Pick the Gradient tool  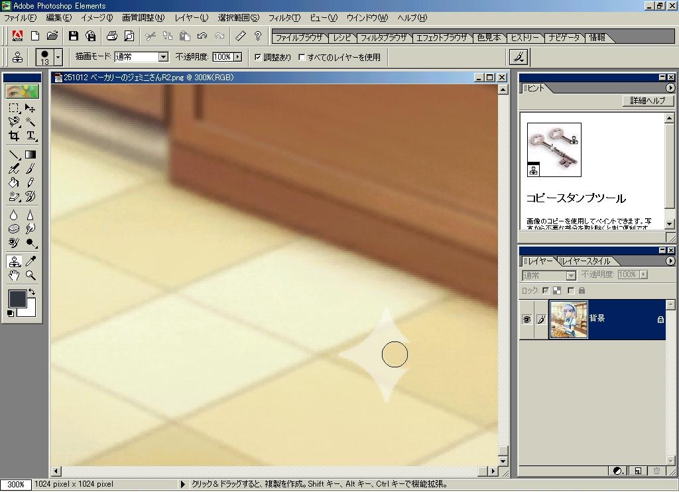click(x=31, y=154)
